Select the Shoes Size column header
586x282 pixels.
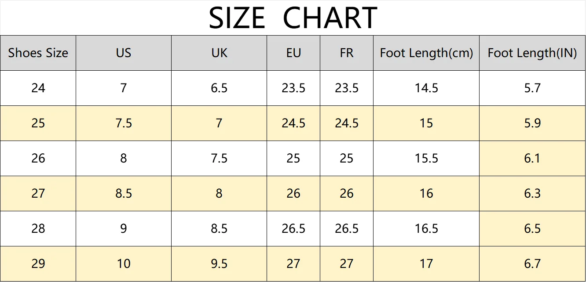(x=38, y=53)
